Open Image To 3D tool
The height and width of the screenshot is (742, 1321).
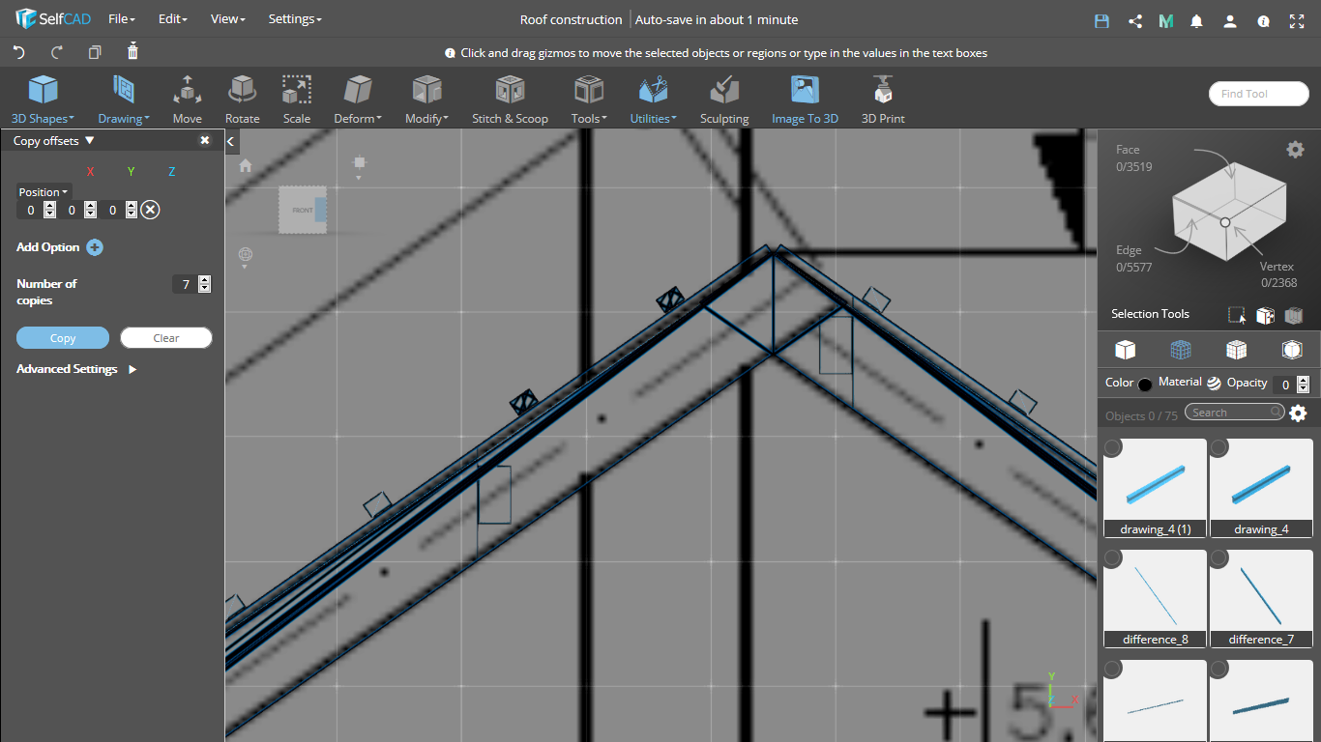805,100
